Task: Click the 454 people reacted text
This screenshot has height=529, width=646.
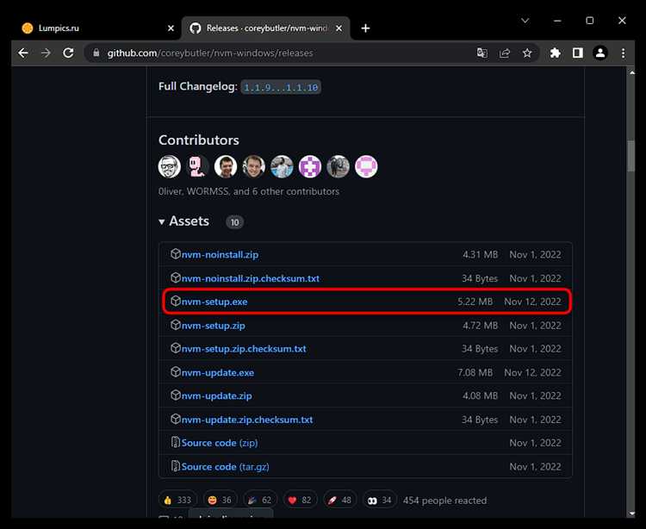Action: (445, 501)
